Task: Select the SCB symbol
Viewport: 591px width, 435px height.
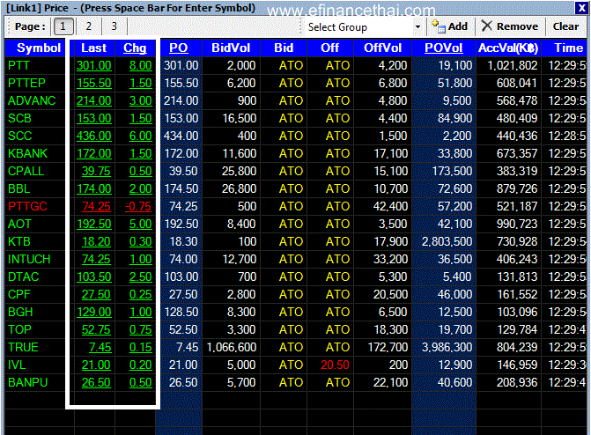Action: 19,119
